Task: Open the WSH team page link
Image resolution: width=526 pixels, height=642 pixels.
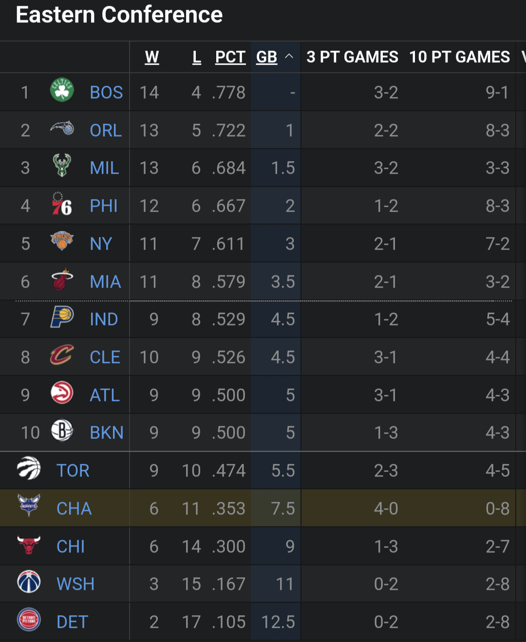Action: coord(75,584)
